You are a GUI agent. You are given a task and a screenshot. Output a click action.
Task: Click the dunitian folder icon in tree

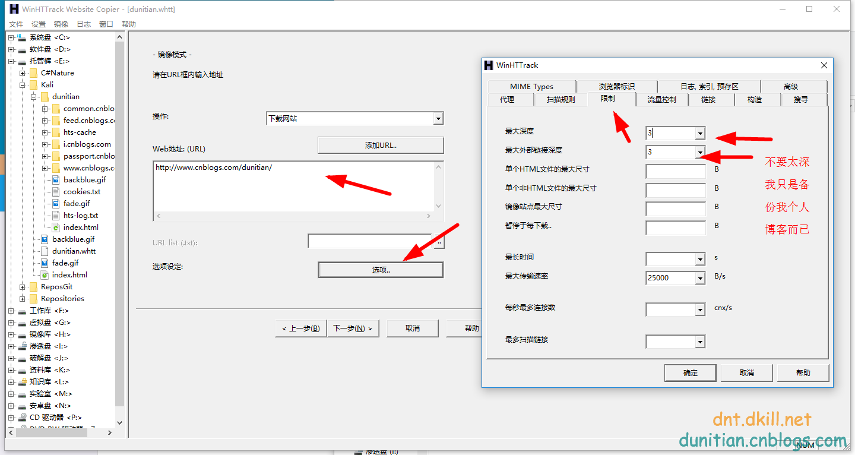coord(45,97)
